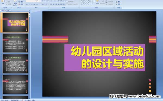Click the columns icon in paragraph group
The width and height of the screenshot is (163, 101).
pos(64,4)
